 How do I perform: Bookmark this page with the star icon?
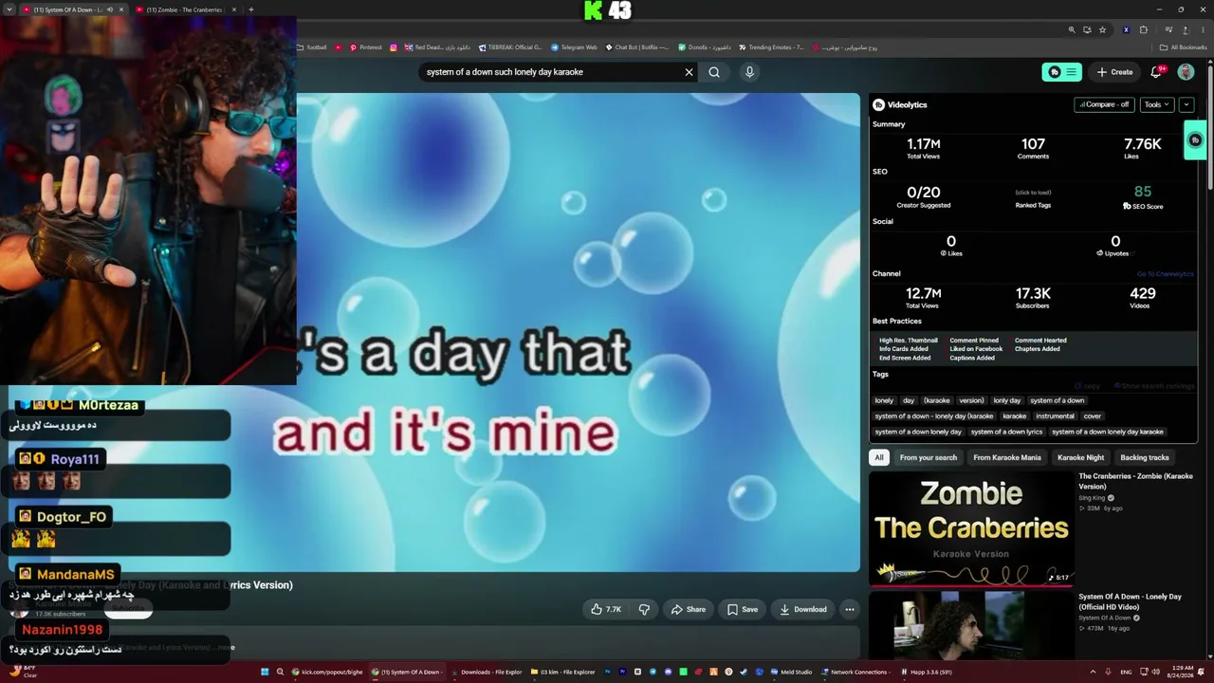[1102, 29]
